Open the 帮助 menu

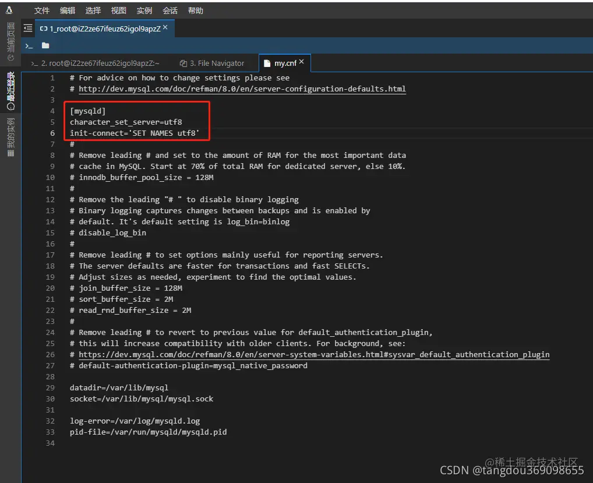[196, 10]
